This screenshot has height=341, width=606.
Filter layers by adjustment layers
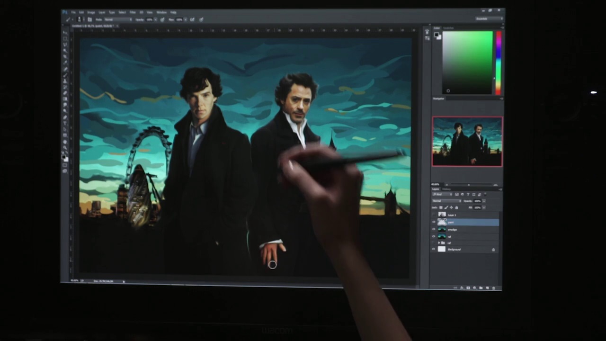click(463, 194)
